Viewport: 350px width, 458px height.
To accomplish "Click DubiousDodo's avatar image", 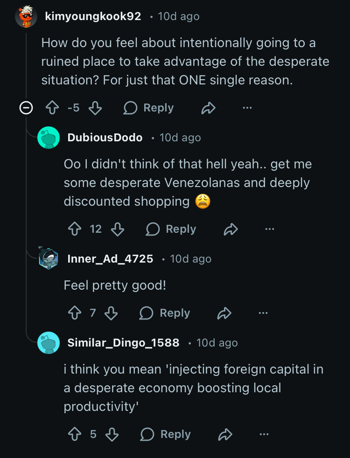I will tap(49, 138).
